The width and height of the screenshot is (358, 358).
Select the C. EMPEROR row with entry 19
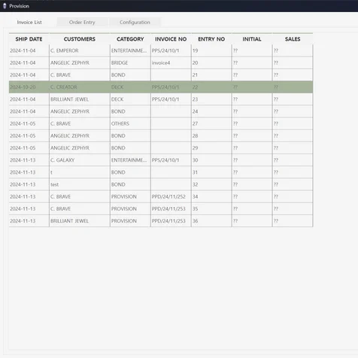point(161,50)
